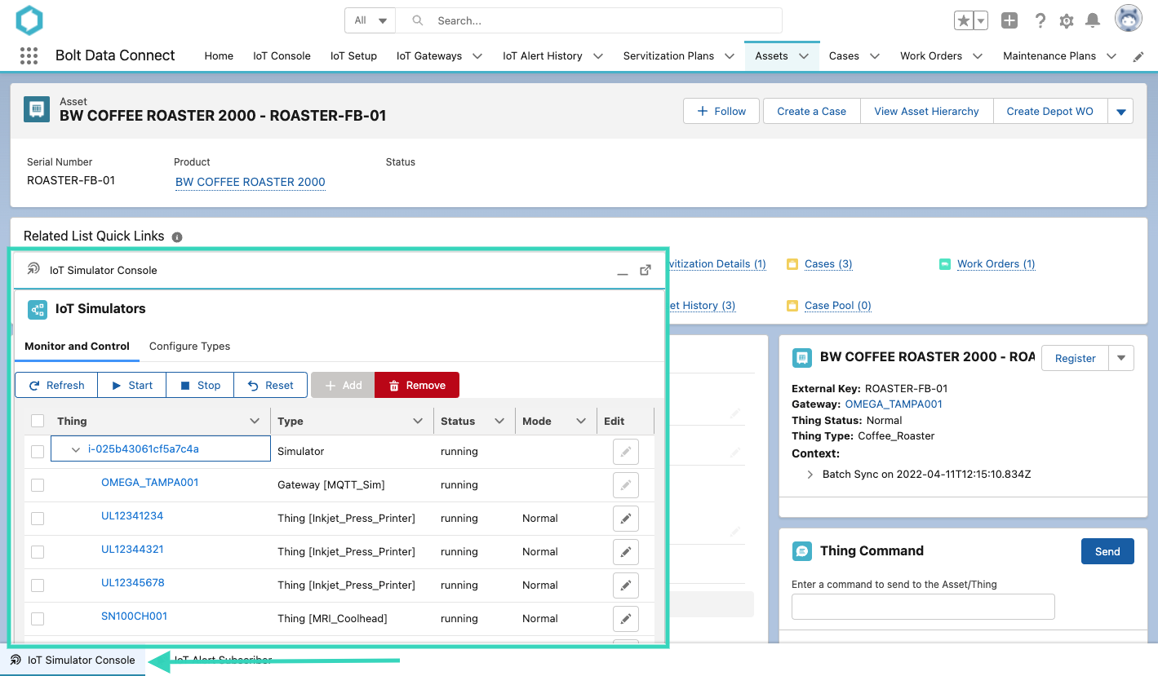Click the Bolt Data hexagon logo
This screenshot has width=1158, height=676.
click(x=29, y=20)
